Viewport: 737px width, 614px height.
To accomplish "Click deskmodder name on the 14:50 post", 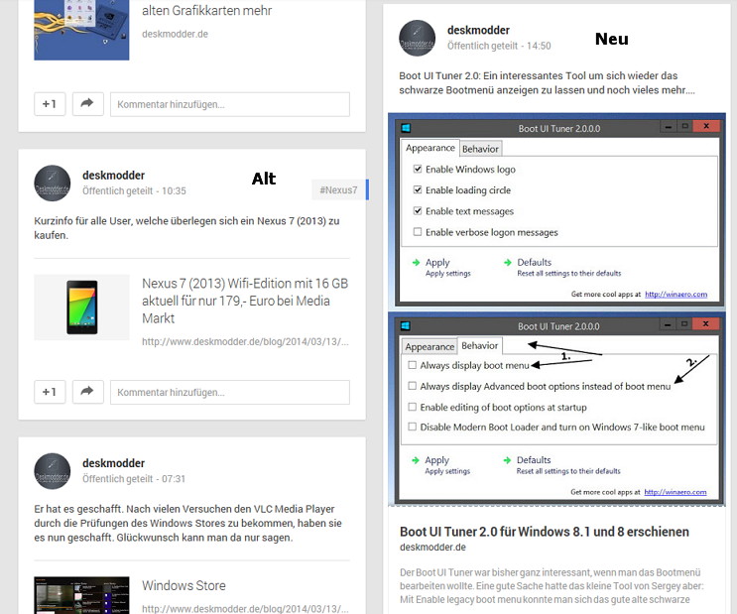I will point(478,30).
